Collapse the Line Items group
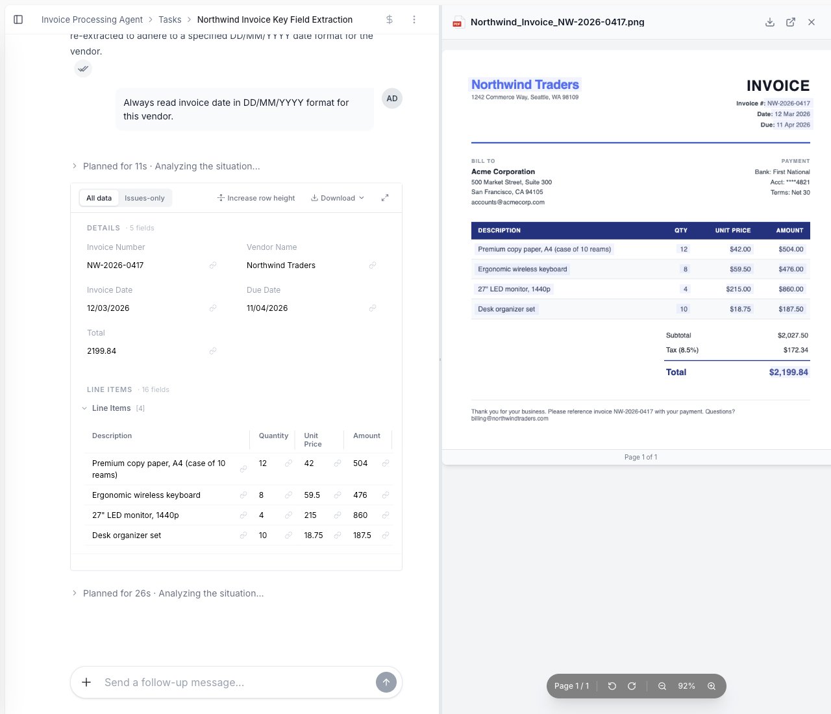 [x=84, y=408]
